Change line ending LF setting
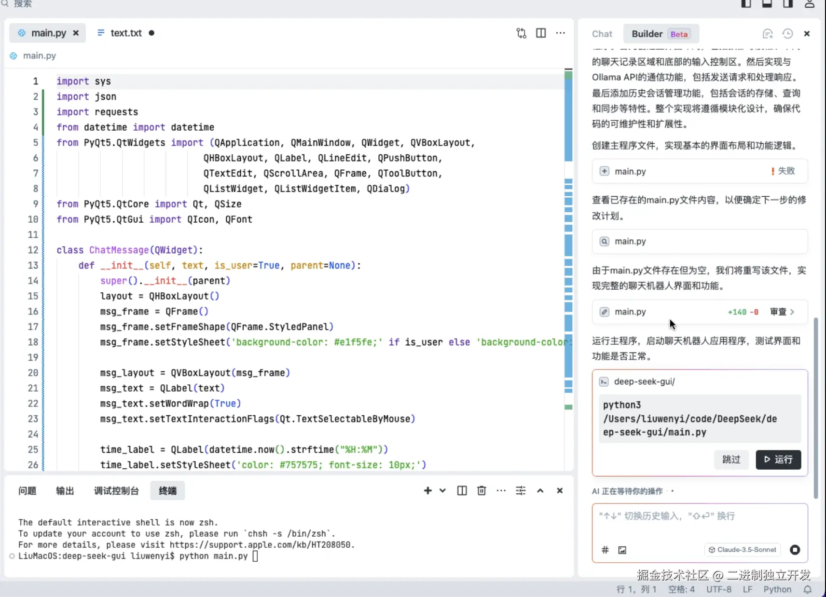 pyautogui.click(x=747, y=589)
